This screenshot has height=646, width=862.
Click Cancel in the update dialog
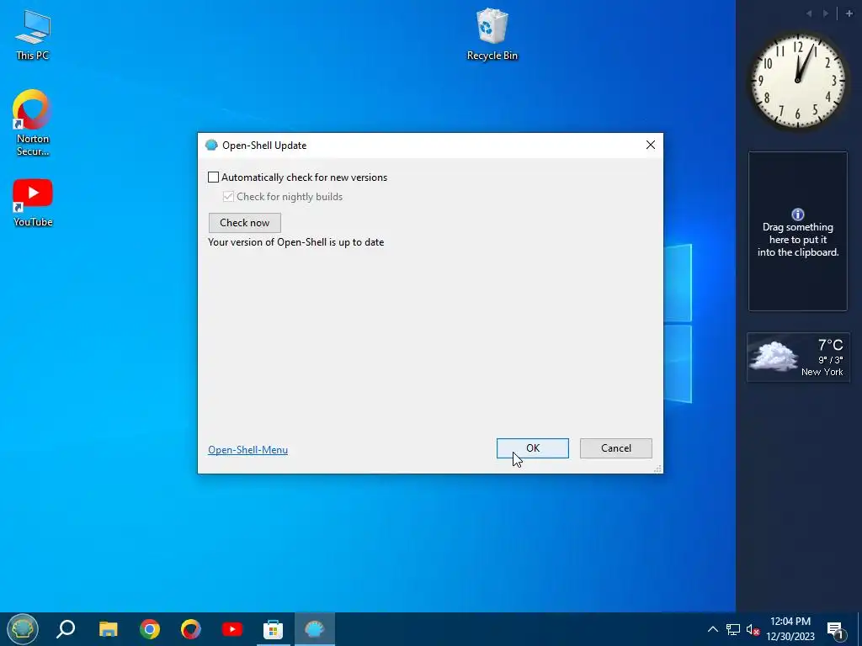[x=615, y=448]
